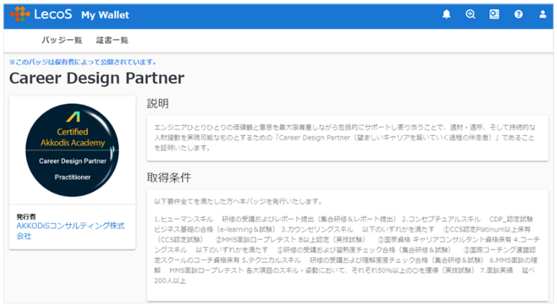Click the public badge notice text
This screenshot has width=557, height=307.
coord(83,62)
